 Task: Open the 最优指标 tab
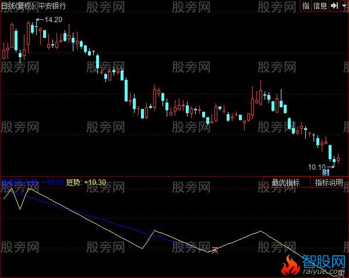286,182
